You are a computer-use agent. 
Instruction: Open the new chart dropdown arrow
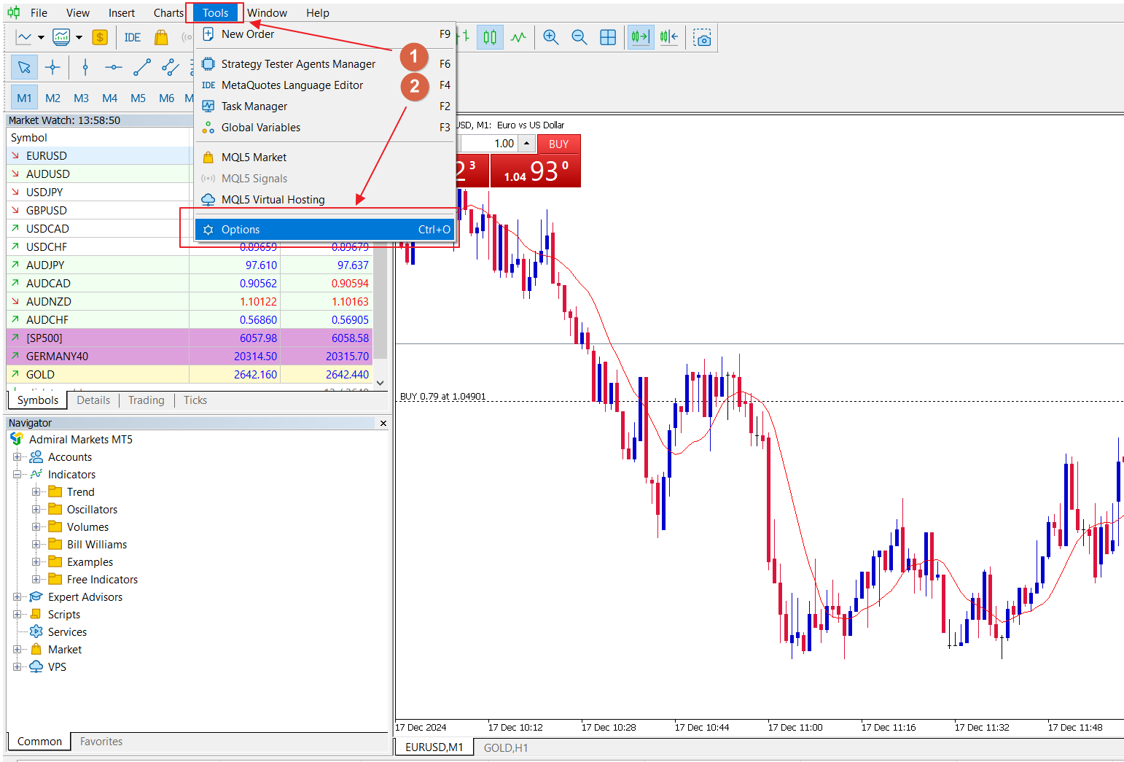click(41, 37)
